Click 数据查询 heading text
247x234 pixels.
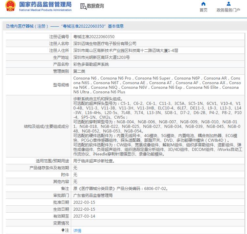tap(95, 6)
